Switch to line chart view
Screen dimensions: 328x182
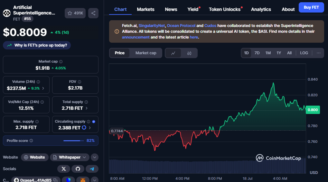(173, 53)
